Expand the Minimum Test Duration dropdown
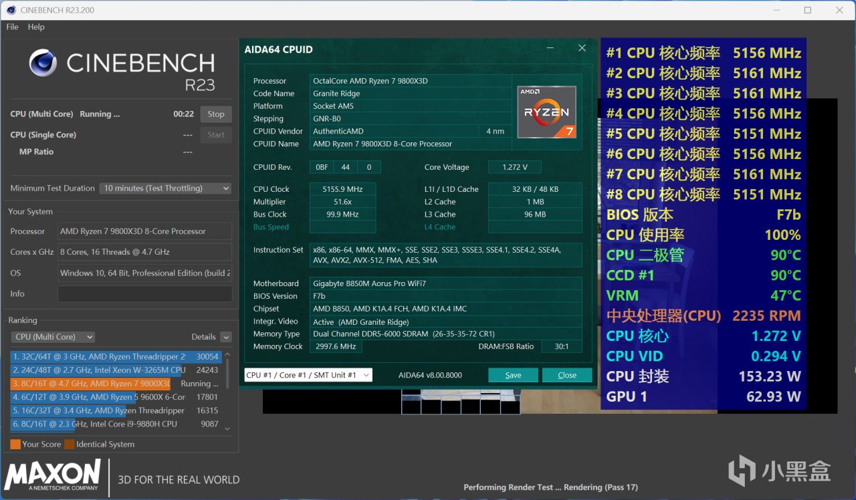 point(165,189)
